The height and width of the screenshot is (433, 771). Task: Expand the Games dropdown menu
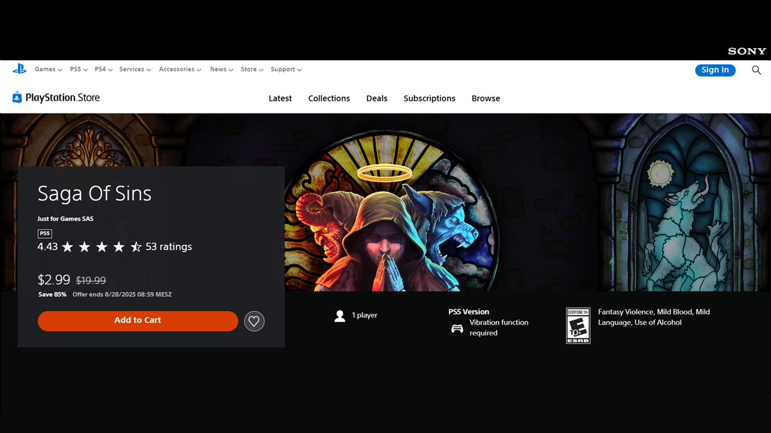tap(48, 69)
